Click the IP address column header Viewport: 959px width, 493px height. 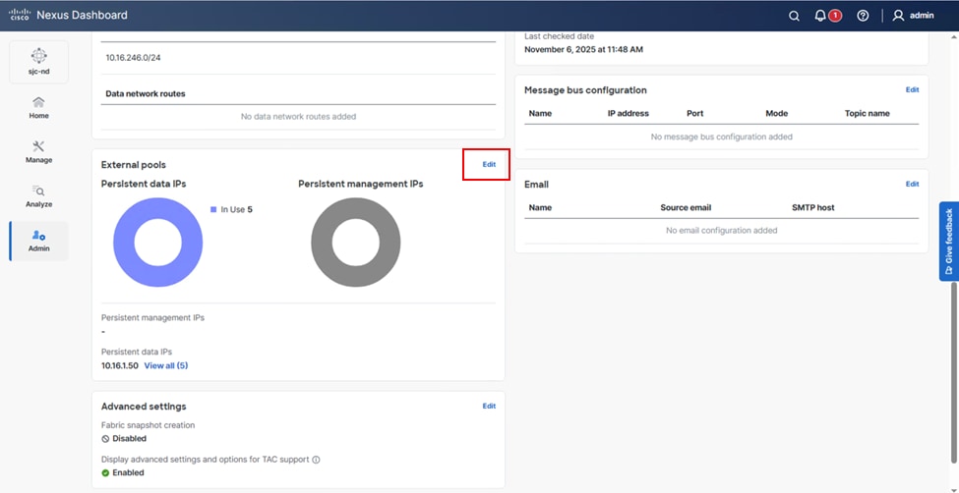point(629,113)
